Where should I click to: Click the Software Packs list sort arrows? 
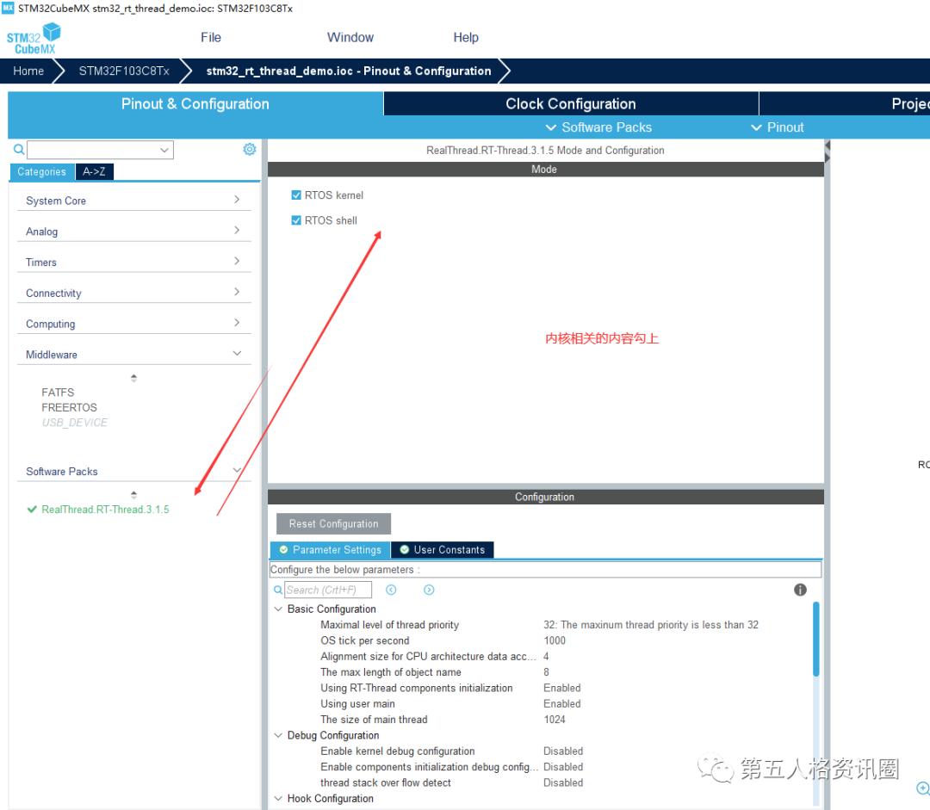(x=134, y=495)
